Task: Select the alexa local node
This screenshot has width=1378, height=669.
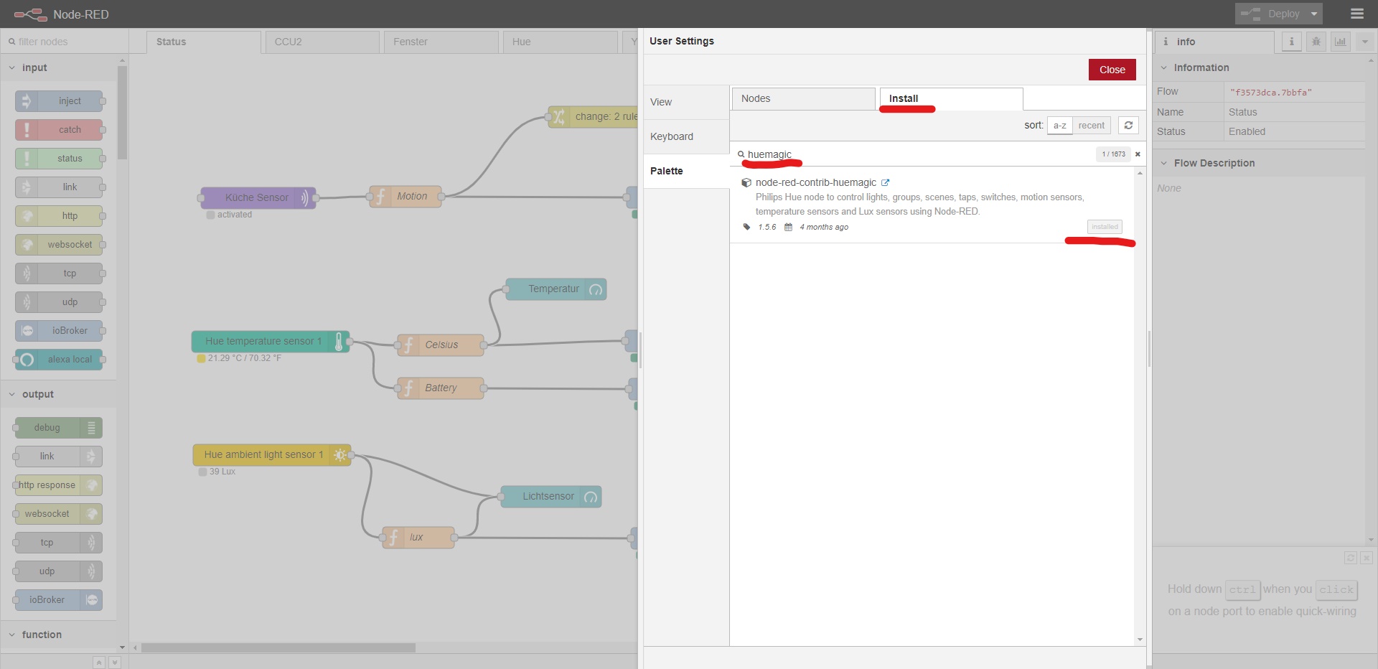Action: point(59,360)
